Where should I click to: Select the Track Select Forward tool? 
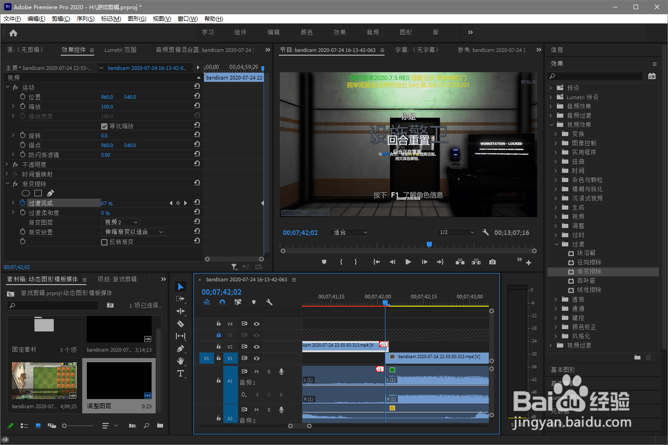pos(181,299)
